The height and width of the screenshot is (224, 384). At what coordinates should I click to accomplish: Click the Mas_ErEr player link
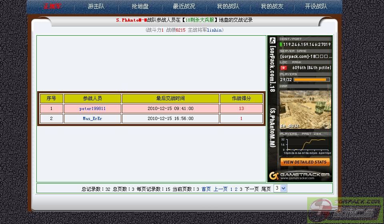click(92, 118)
